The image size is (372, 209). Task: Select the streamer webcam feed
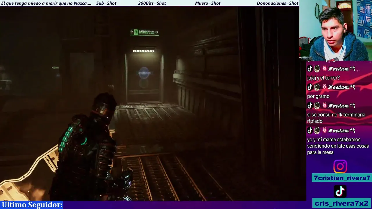(x=336, y=30)
